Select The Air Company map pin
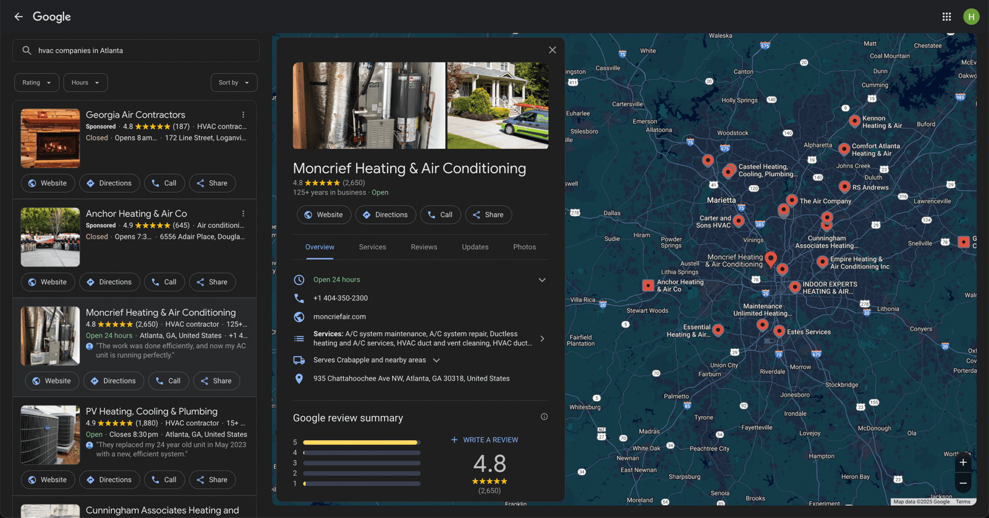Screen dimensions: 989x518 [x=792, y=200]
